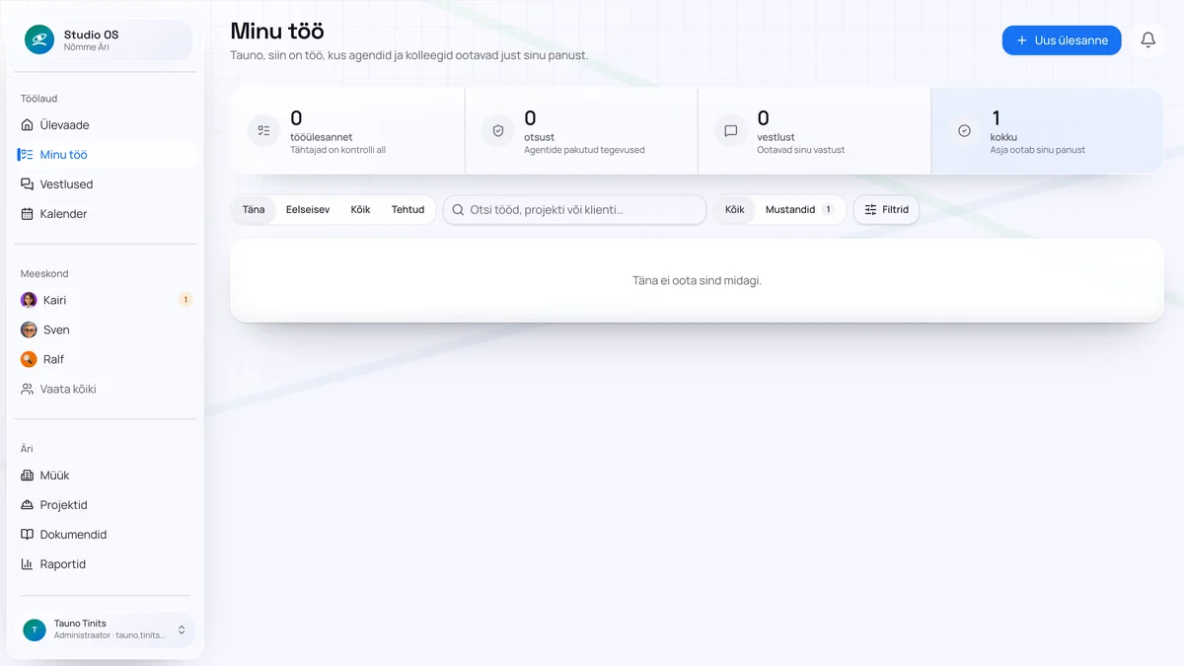Click the Vaata kõiki people icon
The image size is (1184, 666).
28,389
